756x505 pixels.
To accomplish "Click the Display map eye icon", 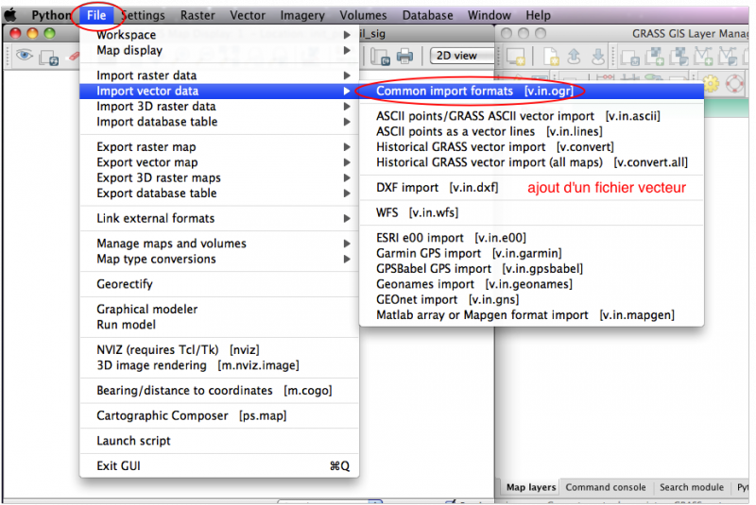I will point(25,56).
